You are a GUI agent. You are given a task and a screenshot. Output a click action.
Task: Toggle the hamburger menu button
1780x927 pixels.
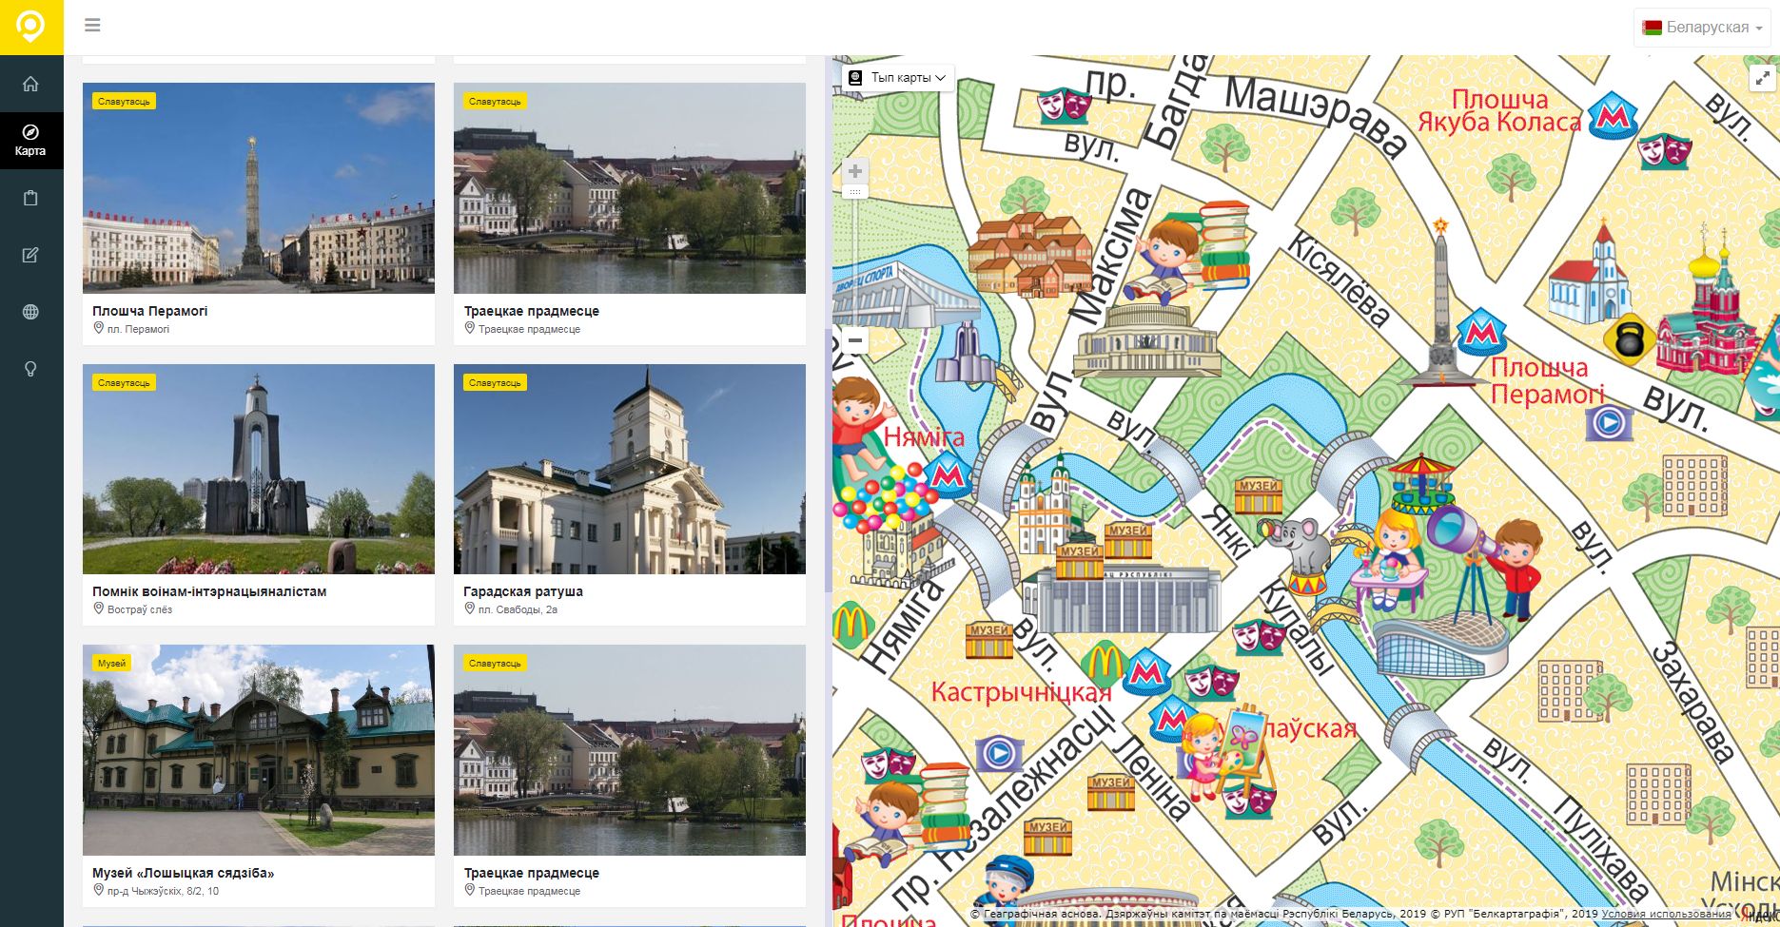point(92,26)
